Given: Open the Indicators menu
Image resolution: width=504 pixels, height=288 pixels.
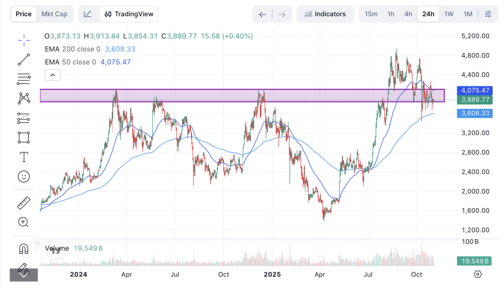Looking at the screenshot, I should [325, 14].
